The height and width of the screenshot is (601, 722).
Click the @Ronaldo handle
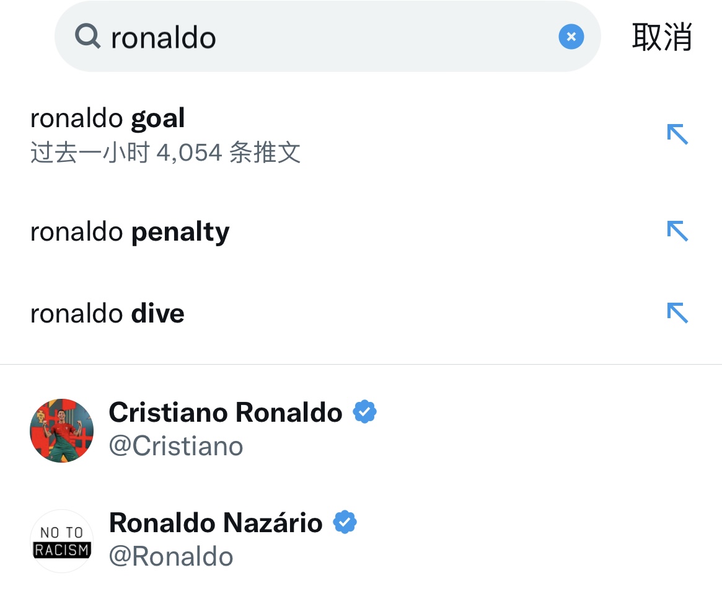(171, 556)
